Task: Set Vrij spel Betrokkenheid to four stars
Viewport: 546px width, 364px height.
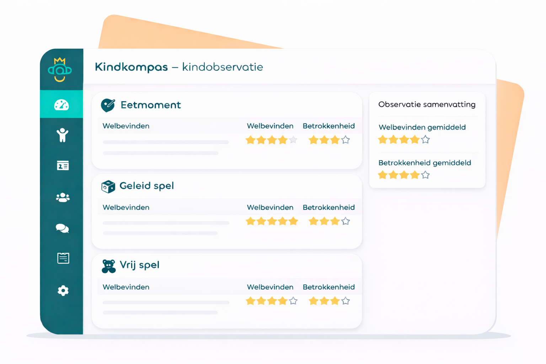Action: tap(346, 301)
